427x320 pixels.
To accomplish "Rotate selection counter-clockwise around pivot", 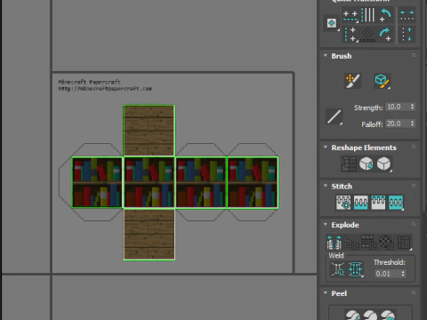I will 385,15.
